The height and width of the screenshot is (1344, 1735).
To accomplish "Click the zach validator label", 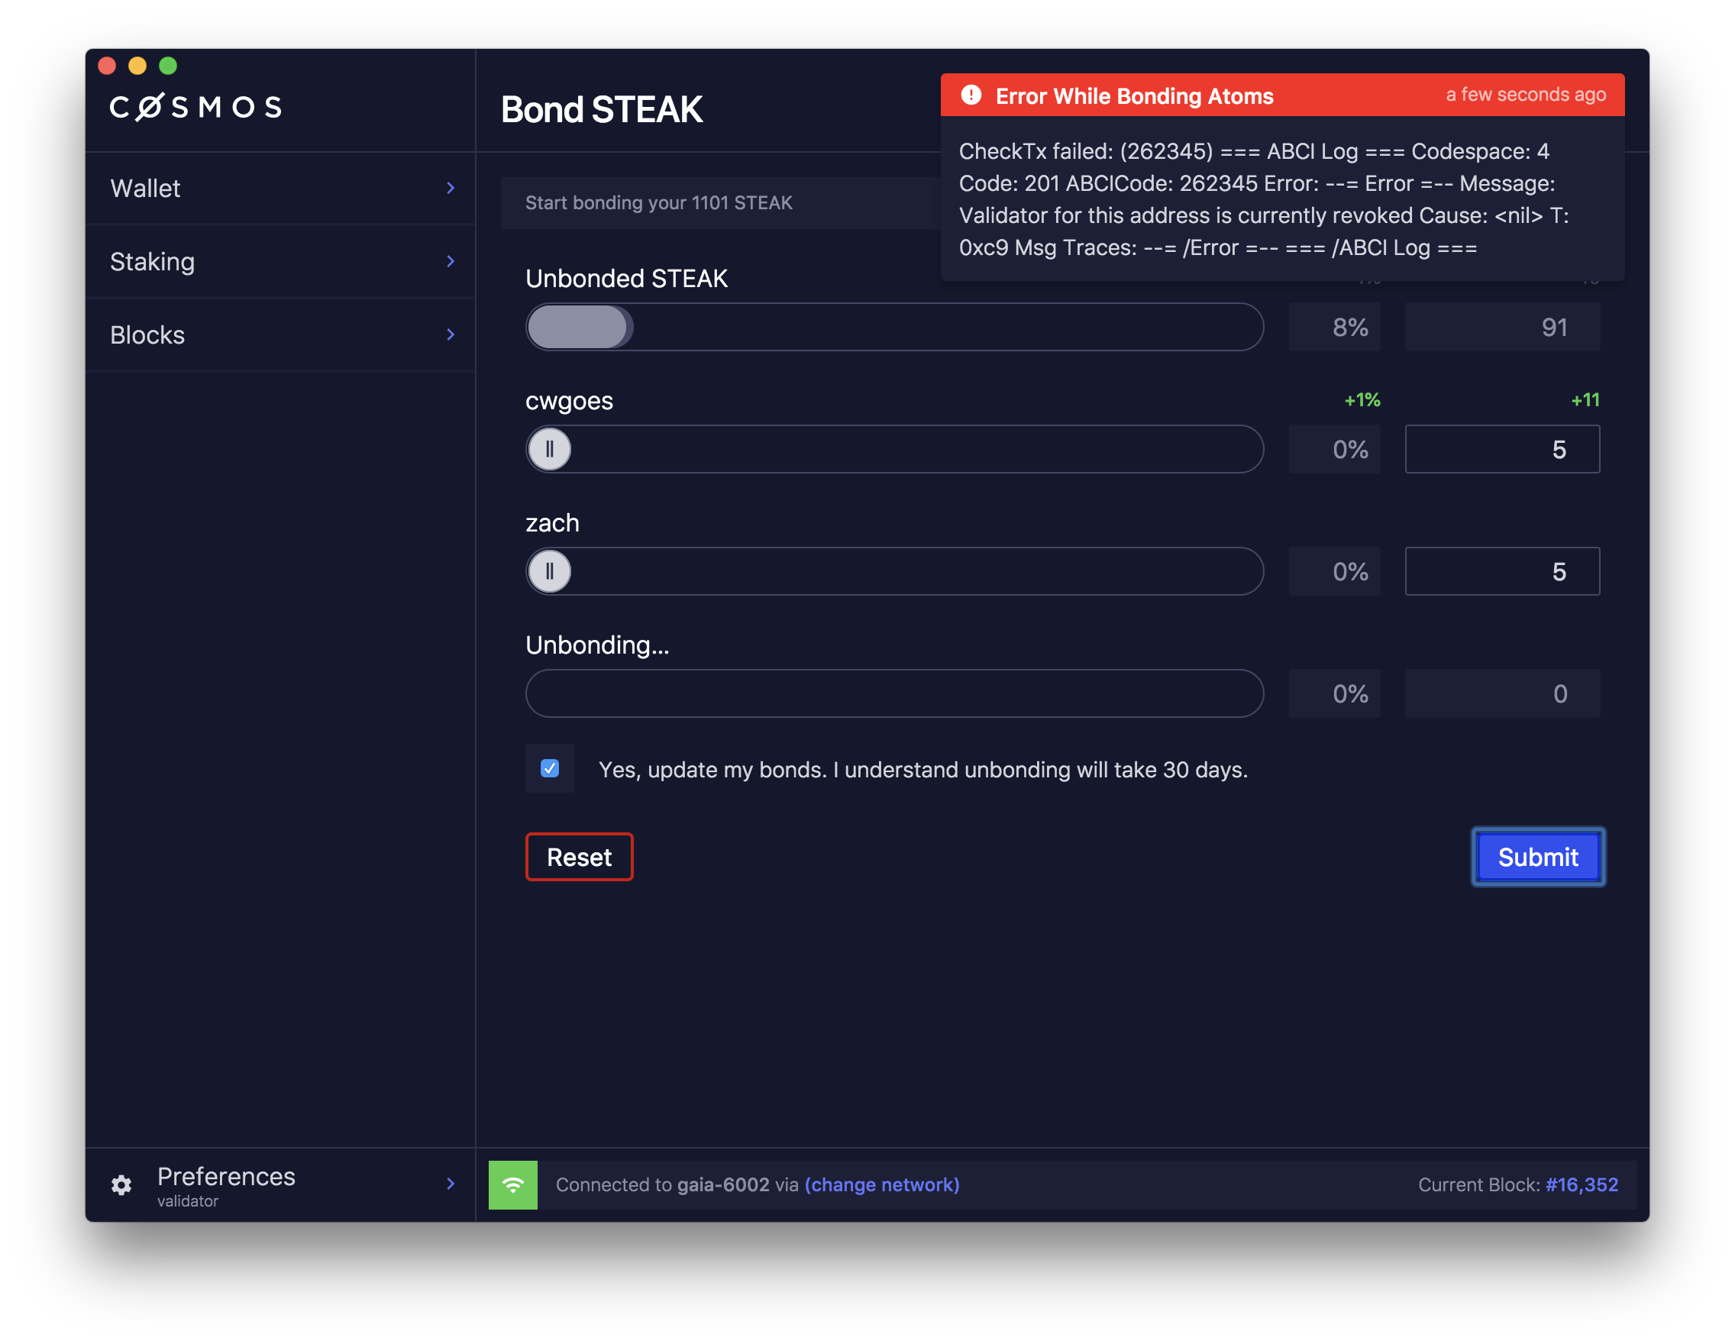I will point(552,523).
